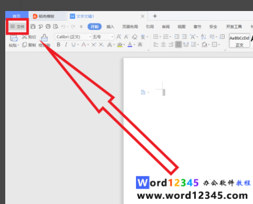This screenshot has height=204, width=253.
Task: Select the Format Painter brush icon
Action: click(44, 38)
